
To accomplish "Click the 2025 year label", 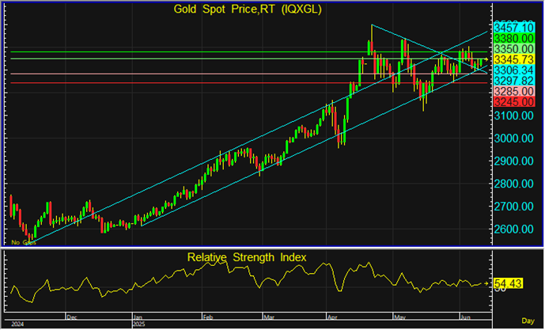I will click(x=139, y=324).
